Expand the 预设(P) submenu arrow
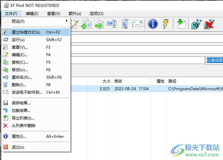This screenshot has height=160, width=223. (x=67, y=21)
